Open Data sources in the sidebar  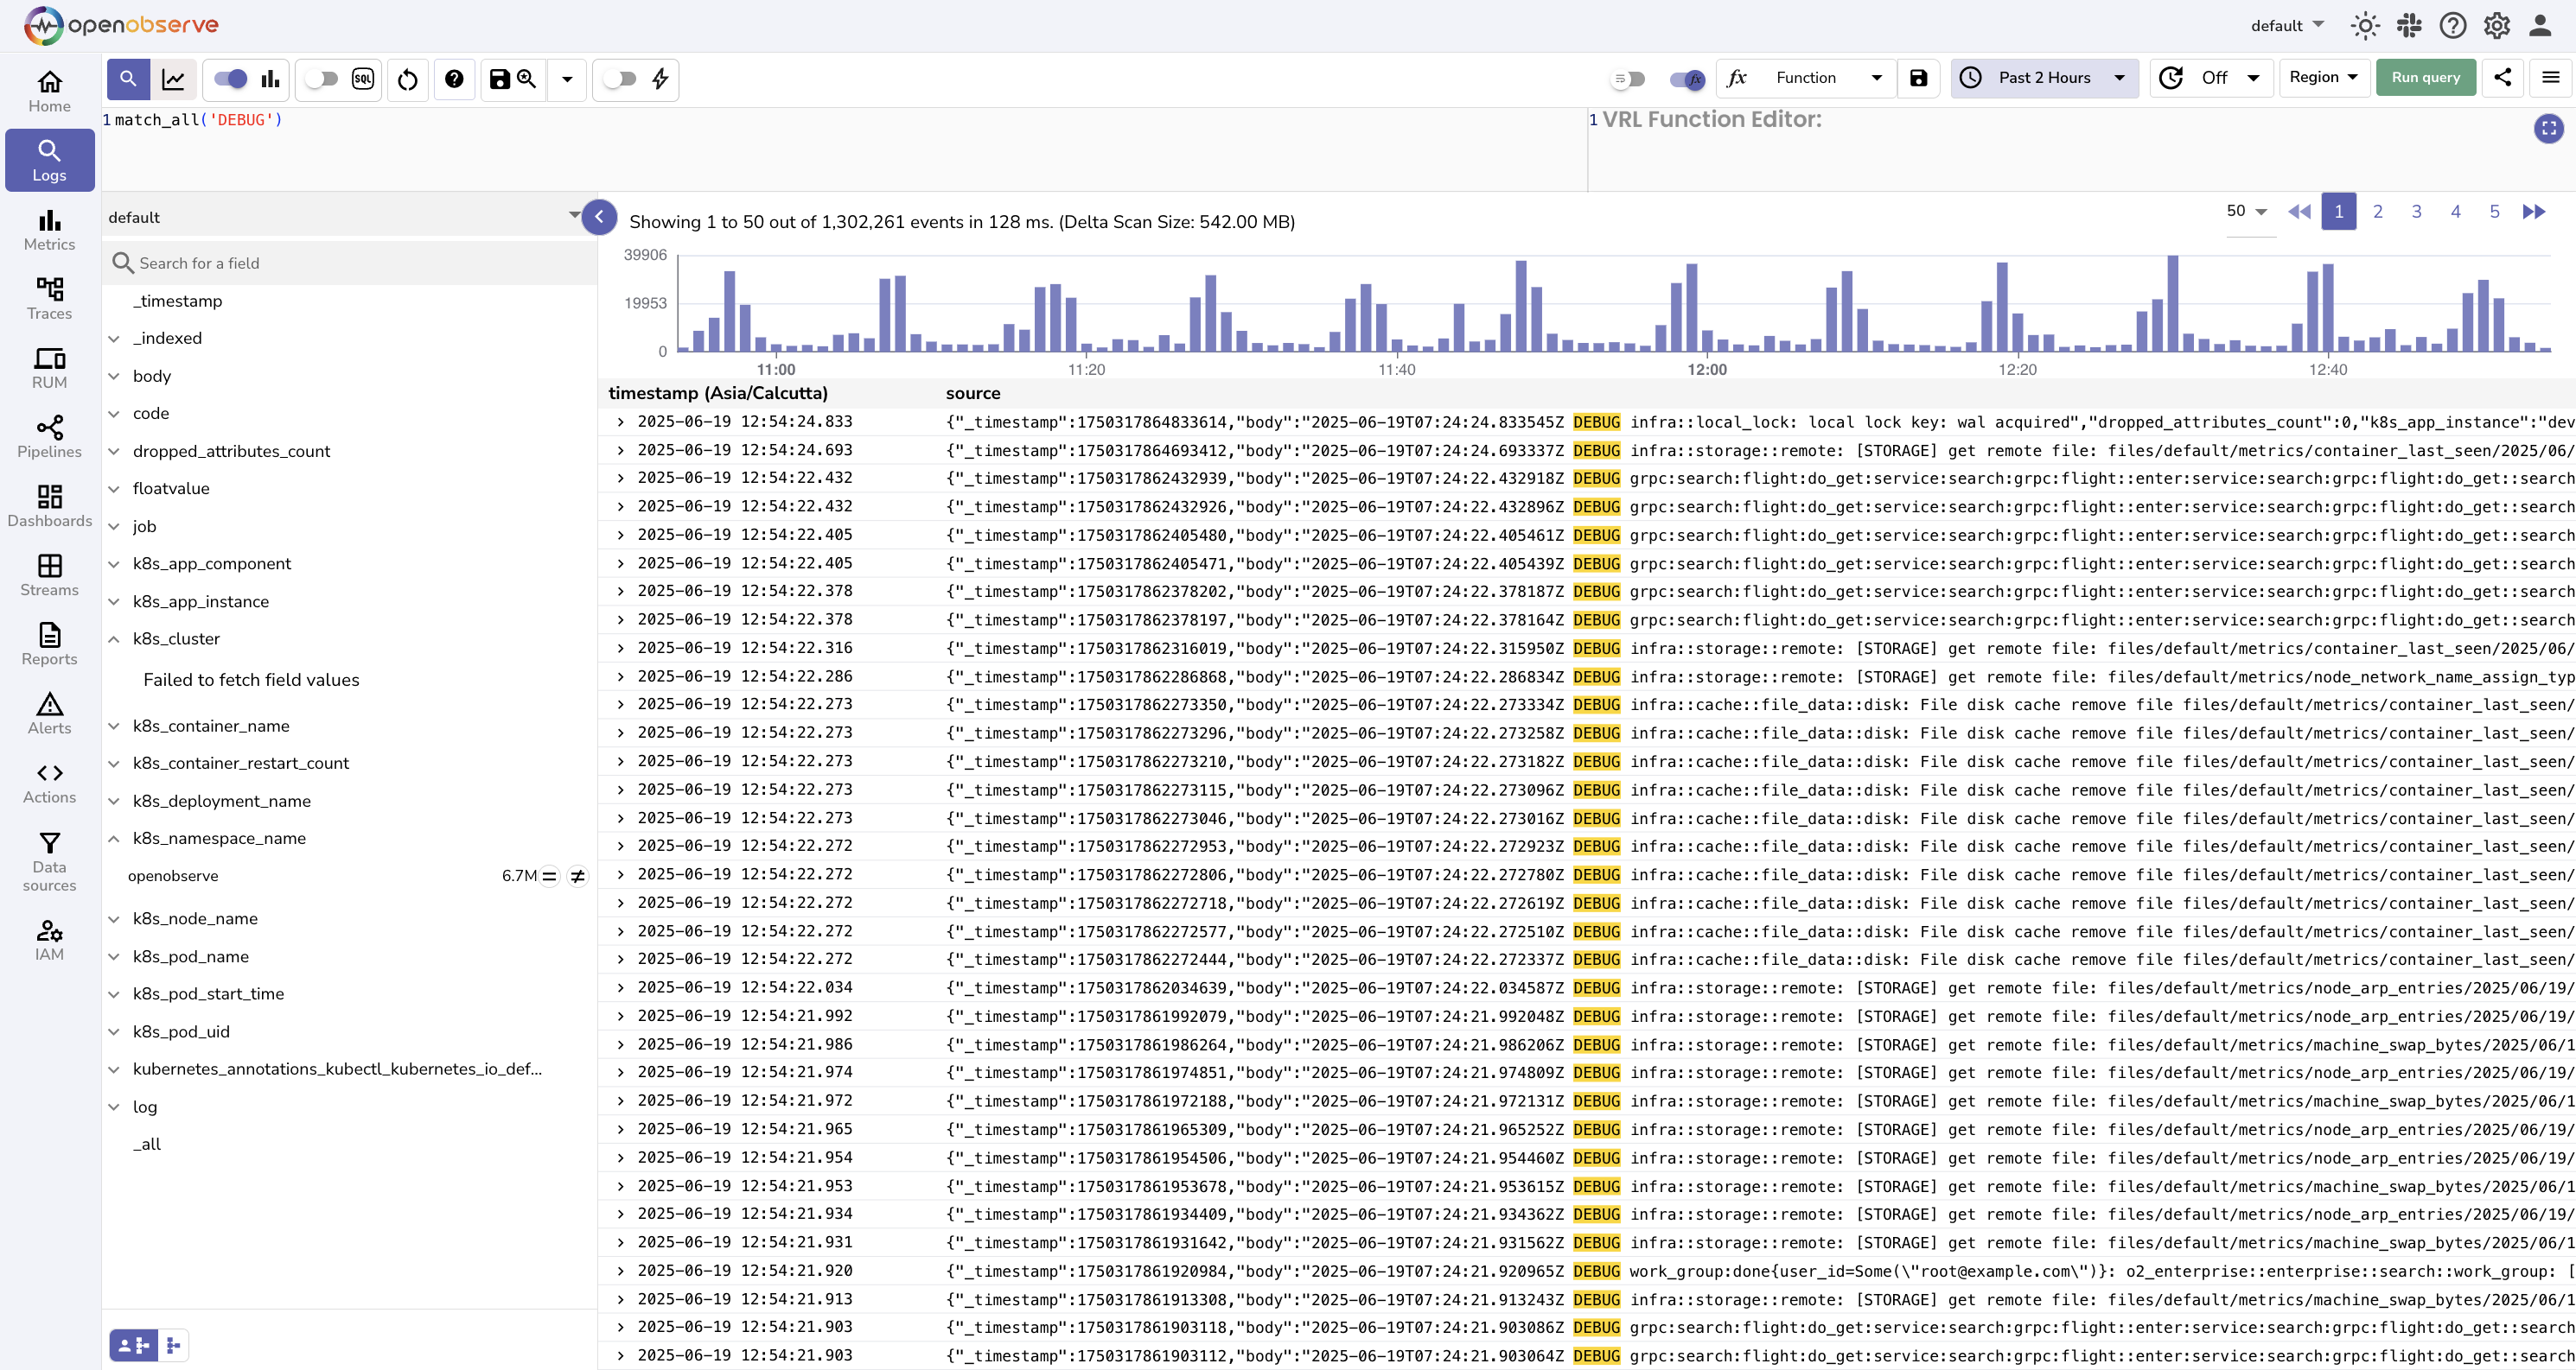click(49, 861)
